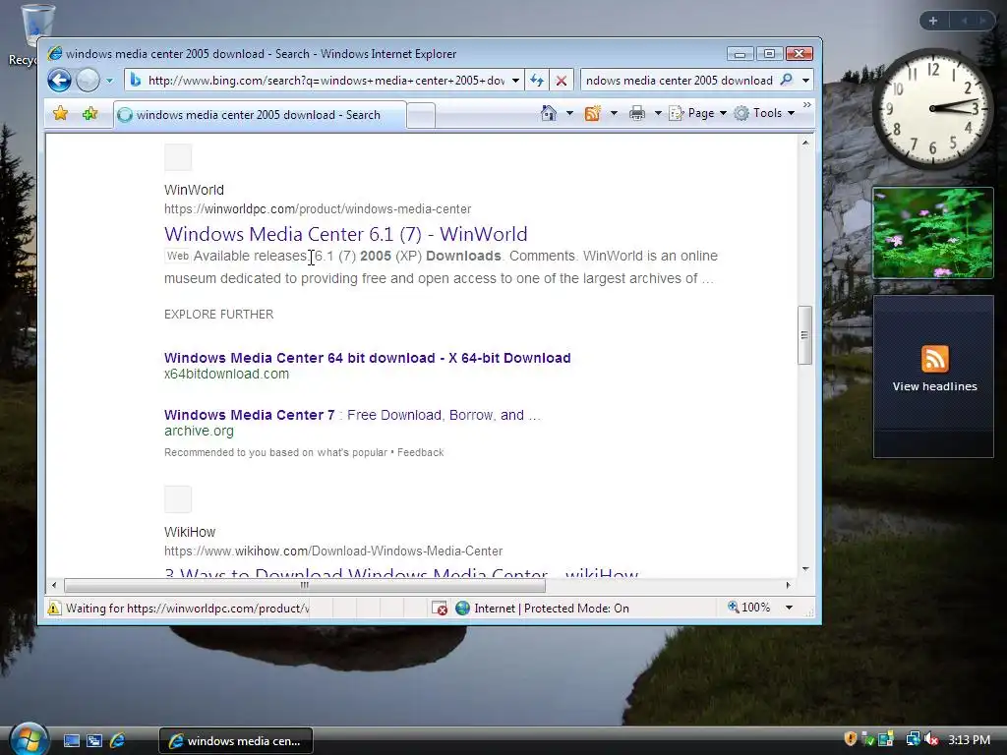Go back with the blue Back arrow

pyautogui.click(x=59, y=81)
